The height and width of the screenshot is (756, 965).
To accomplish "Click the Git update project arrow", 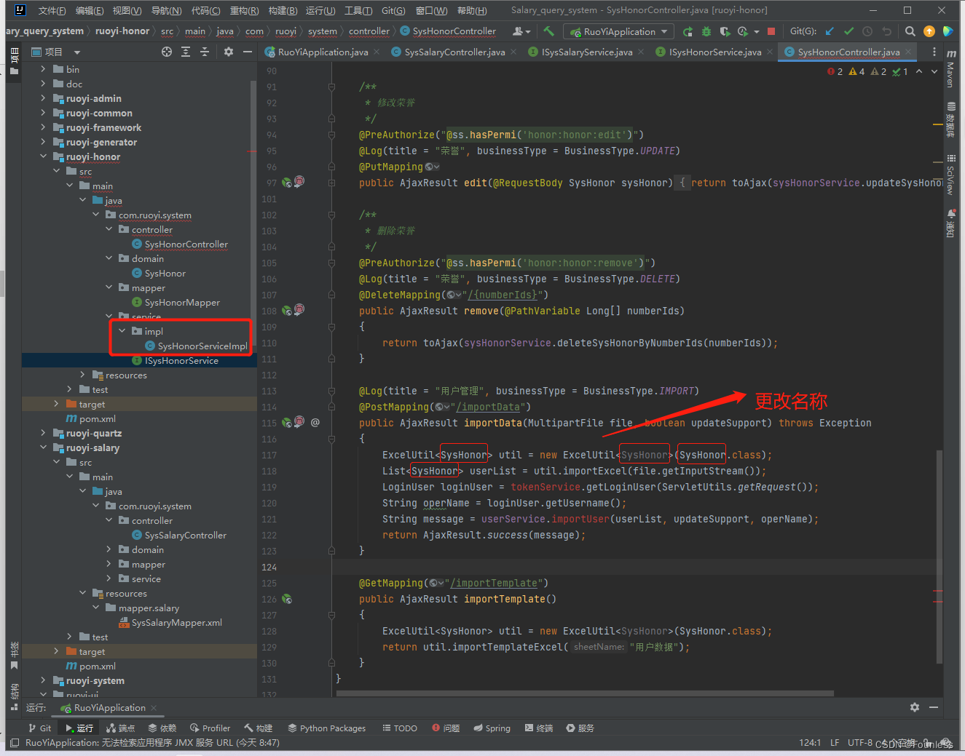I will (x=830, y=31).
